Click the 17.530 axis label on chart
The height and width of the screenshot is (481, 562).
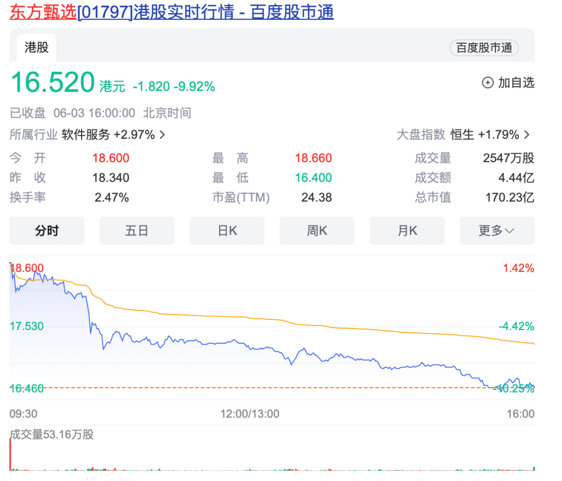(27, 326)
